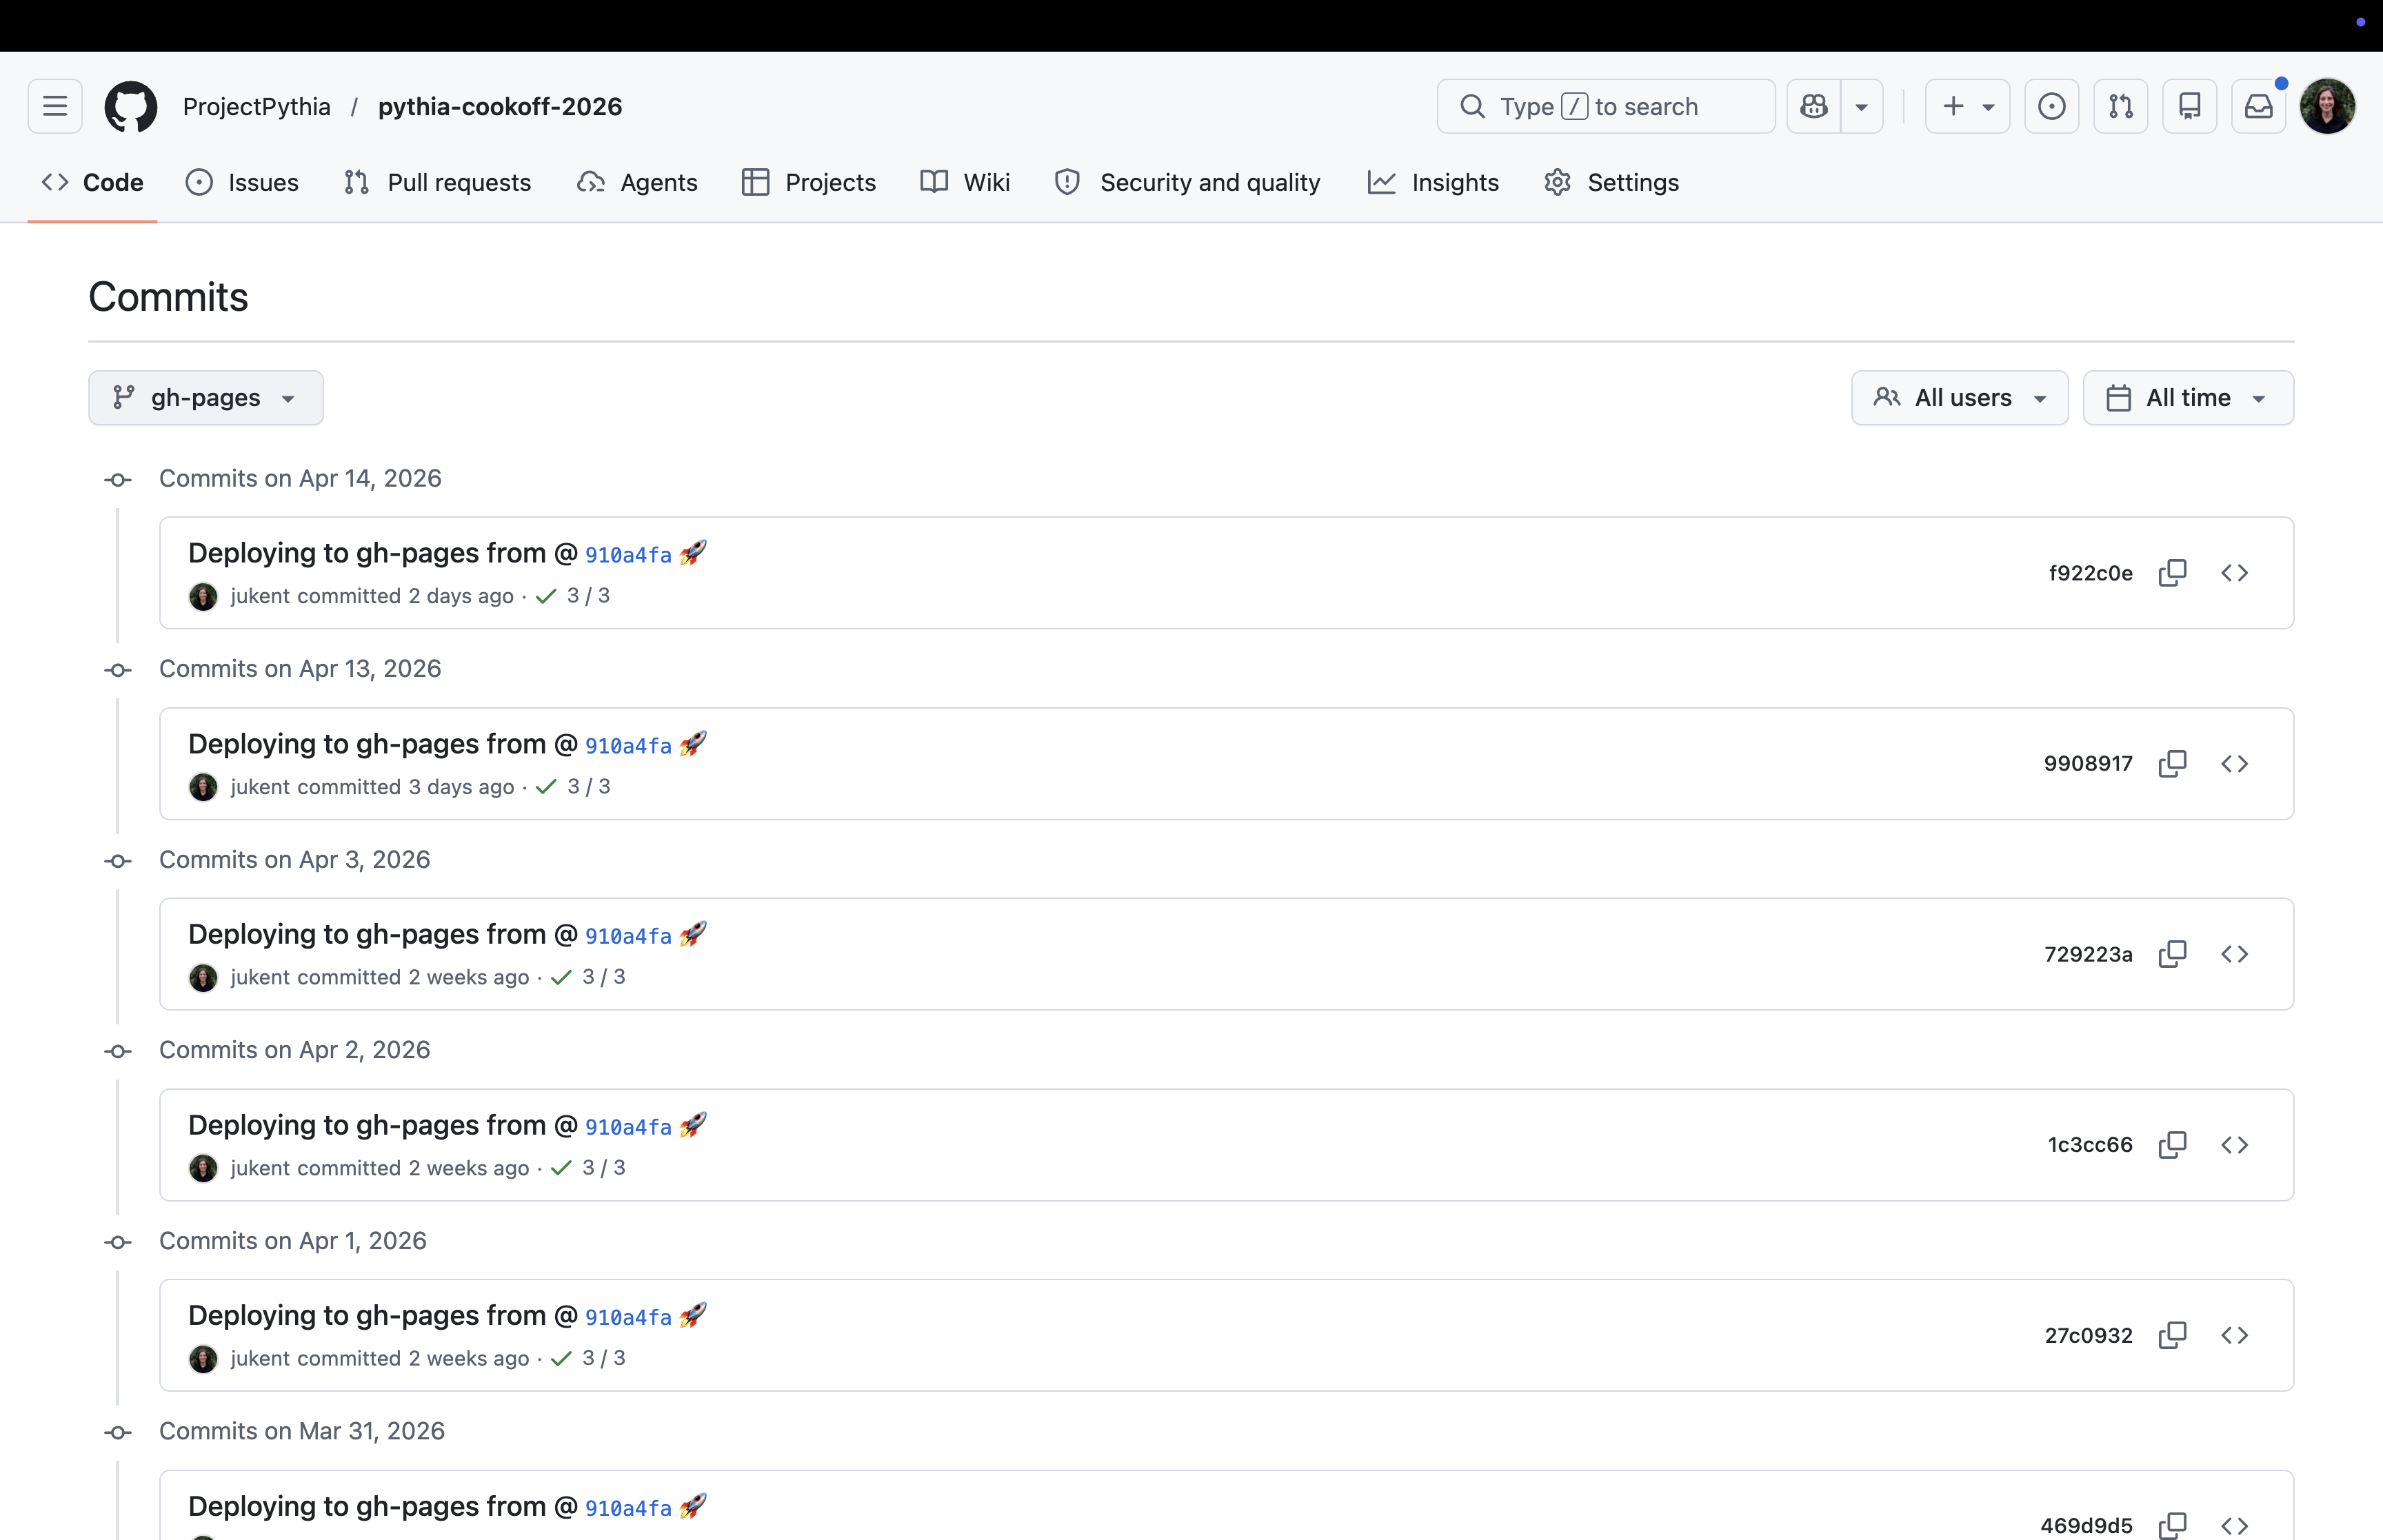
Task: Switch to the Code tab
Action: (x=93, y=182)
